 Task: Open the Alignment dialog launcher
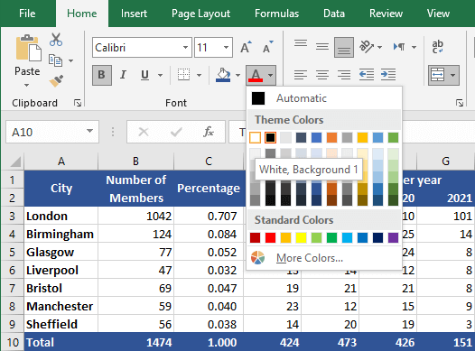(460, 103)
